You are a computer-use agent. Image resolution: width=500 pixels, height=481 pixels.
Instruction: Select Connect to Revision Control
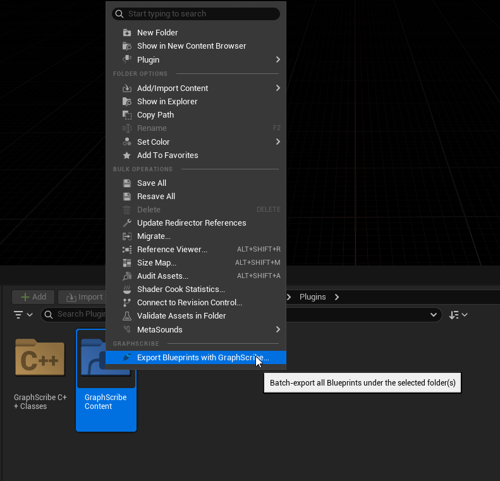(x=196, y=303)
